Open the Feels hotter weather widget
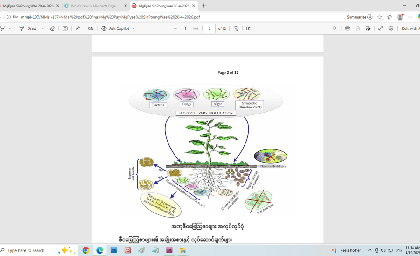The width and height of the screenshot is (420, 256). click(x=346, y=250)
